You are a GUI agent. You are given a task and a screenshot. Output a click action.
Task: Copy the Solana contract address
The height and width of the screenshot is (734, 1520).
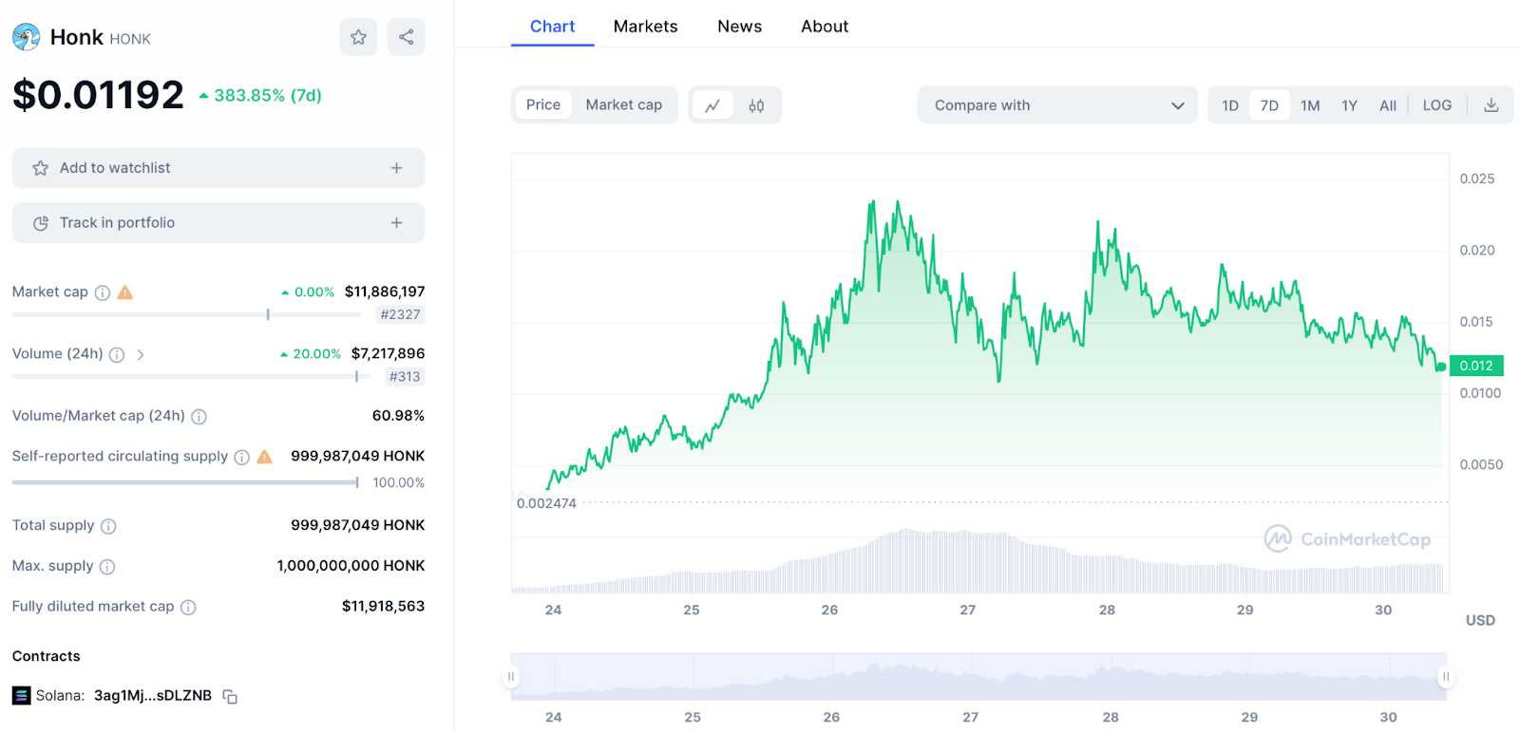(x=230, y=696)
